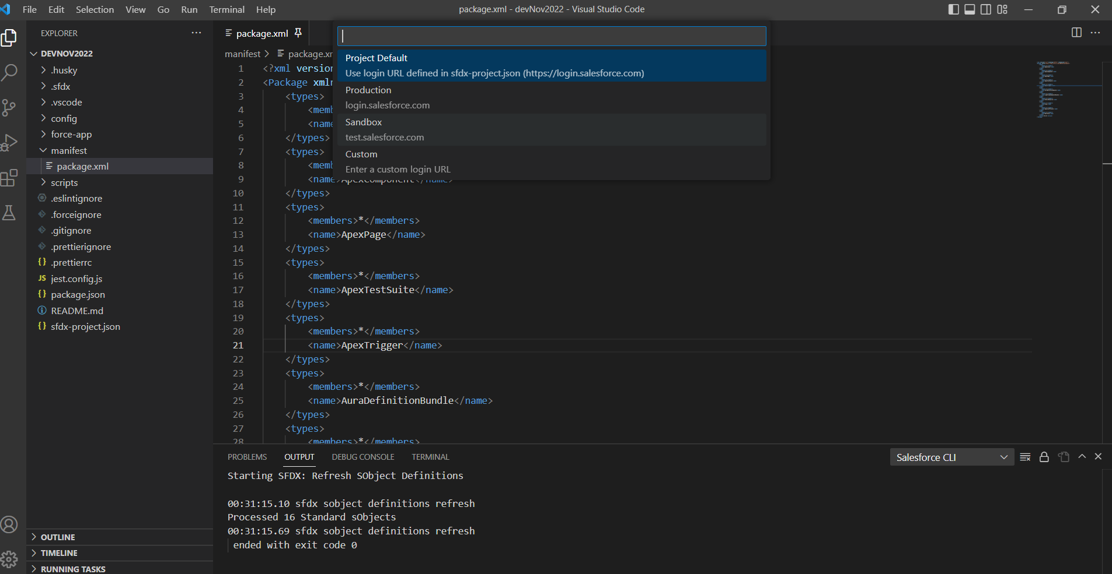
Task: Open the Source Control view
Action: pos(9,108)
